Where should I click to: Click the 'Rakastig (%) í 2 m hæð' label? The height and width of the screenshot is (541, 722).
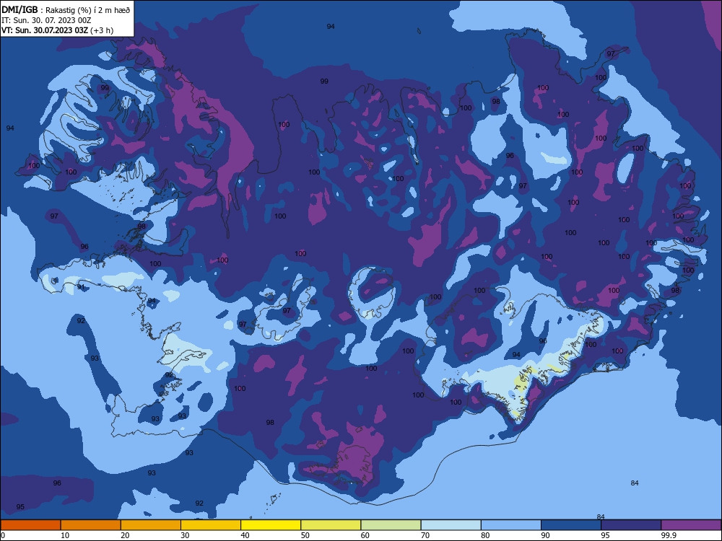pyautogui.click(x=87, y=10)
